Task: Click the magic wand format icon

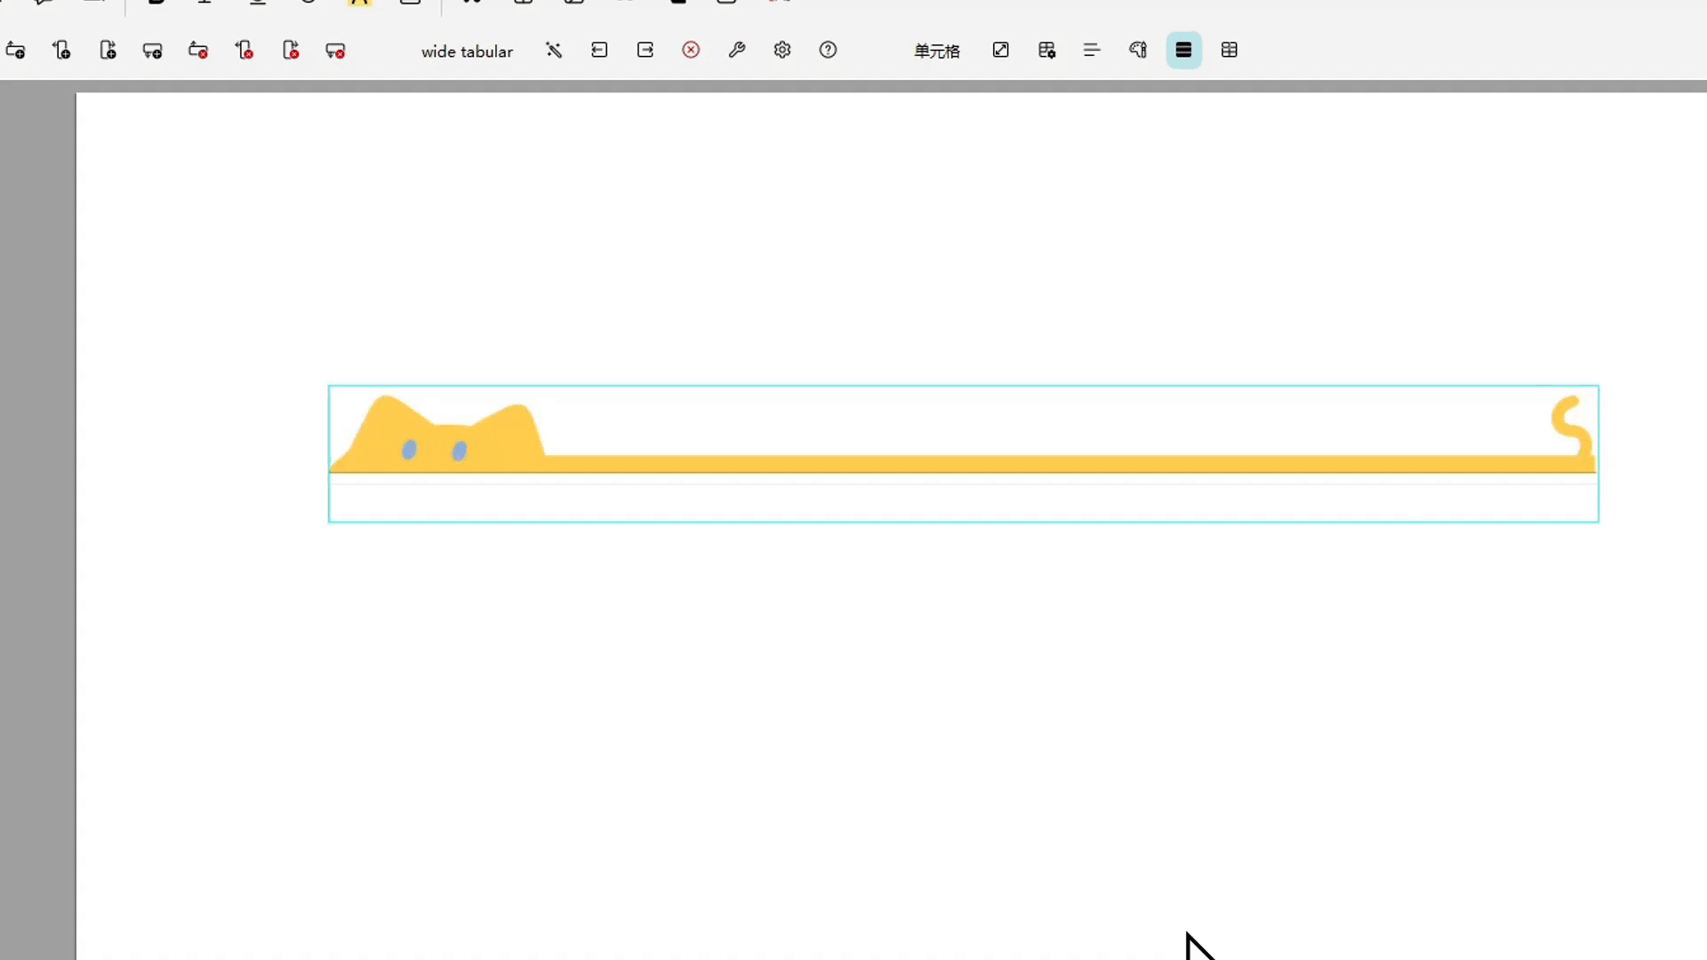Action: pyautogui.click(x=554, y=51)
